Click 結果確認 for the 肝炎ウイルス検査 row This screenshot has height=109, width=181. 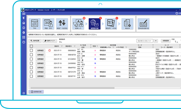40,63
